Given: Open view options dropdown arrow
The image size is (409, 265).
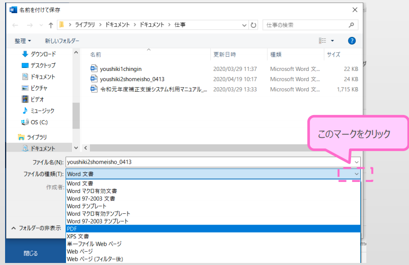Looking at the screenshot, I should [x=332, y=41].
